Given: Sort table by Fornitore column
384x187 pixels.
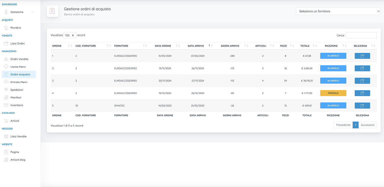Looking at the screenshot, I should coord(121,46).
